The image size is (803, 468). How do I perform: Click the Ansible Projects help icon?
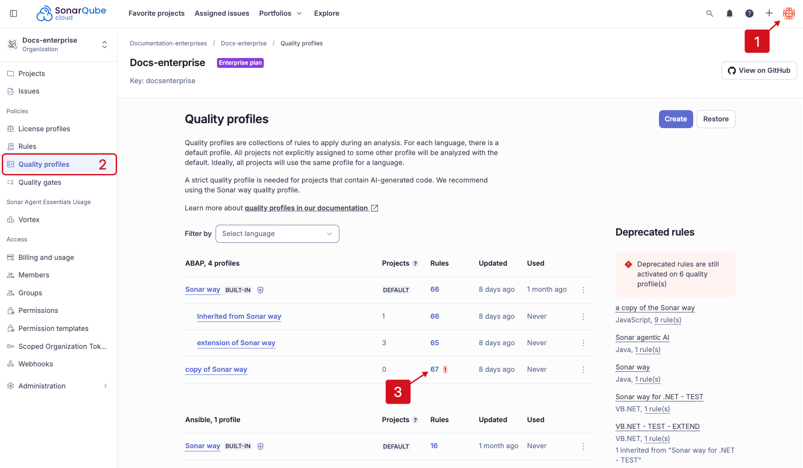(415, 420)
